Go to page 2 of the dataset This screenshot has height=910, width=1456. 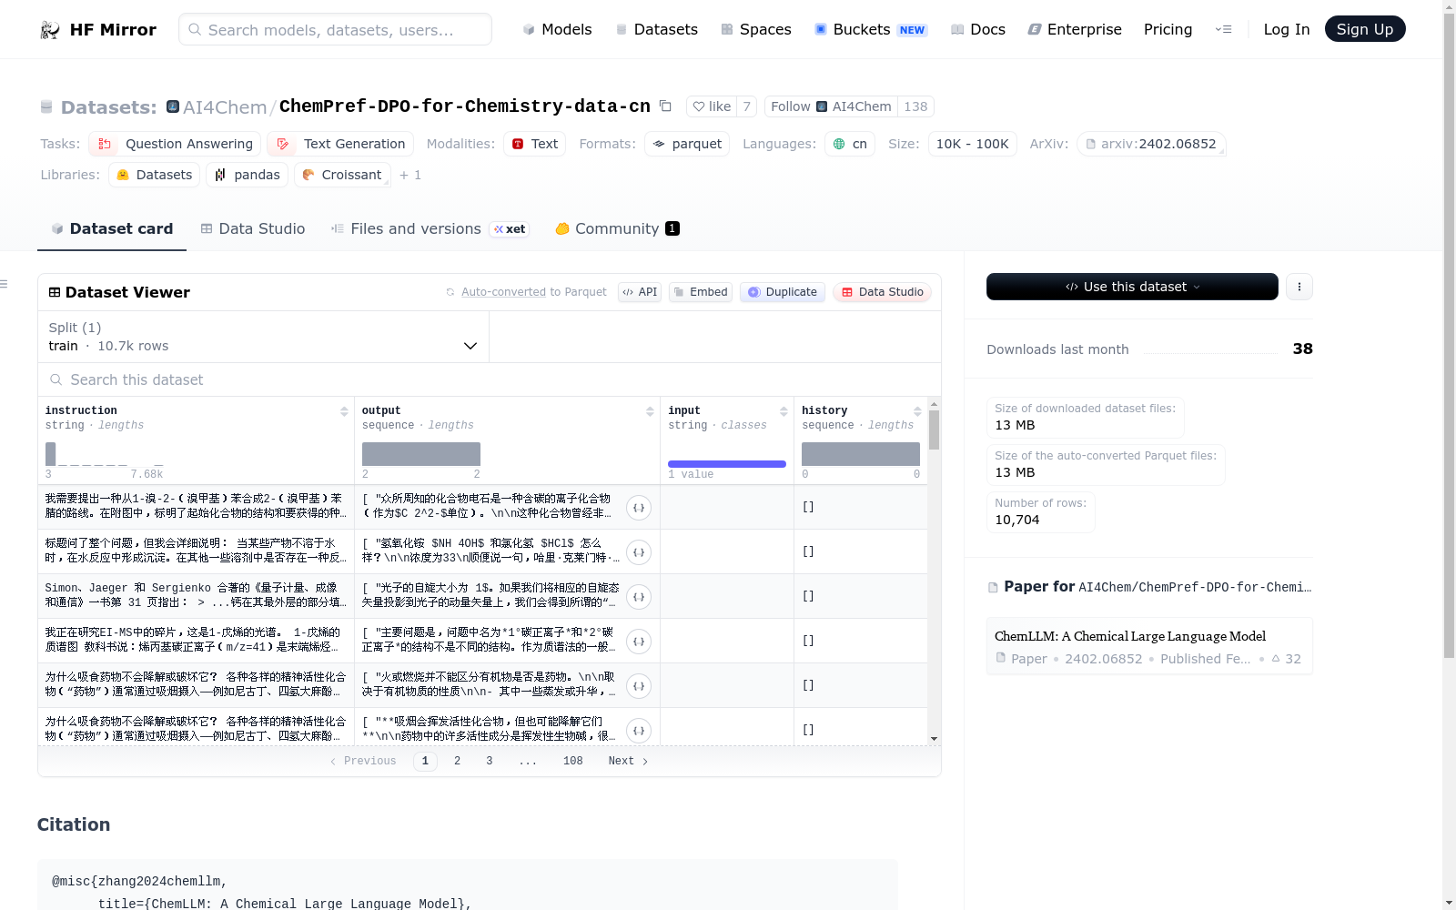(457, 761)
